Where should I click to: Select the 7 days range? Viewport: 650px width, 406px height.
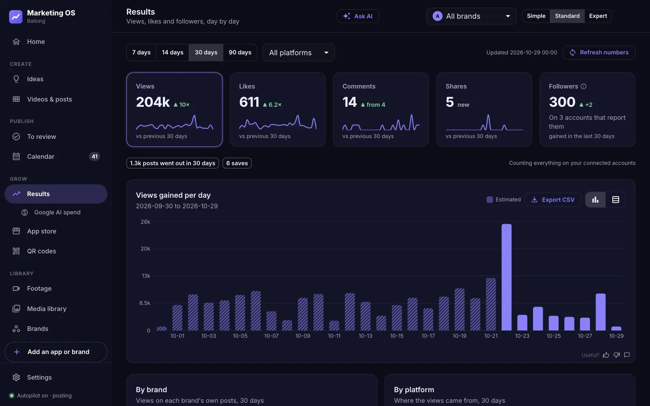tap(141, 52)
